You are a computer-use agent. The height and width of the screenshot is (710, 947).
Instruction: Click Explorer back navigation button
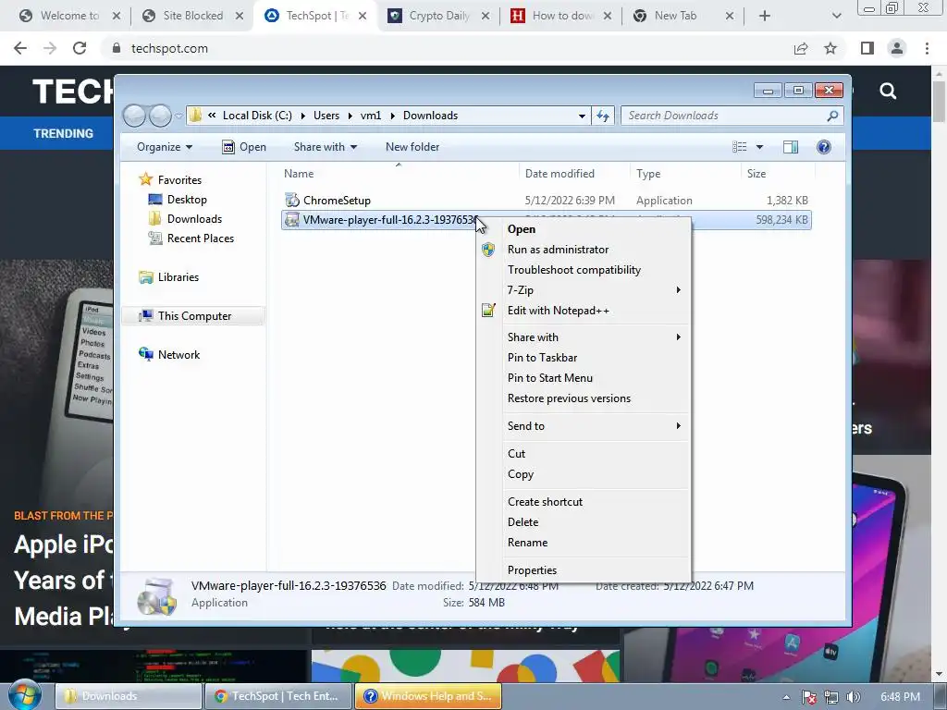(134, 116)
